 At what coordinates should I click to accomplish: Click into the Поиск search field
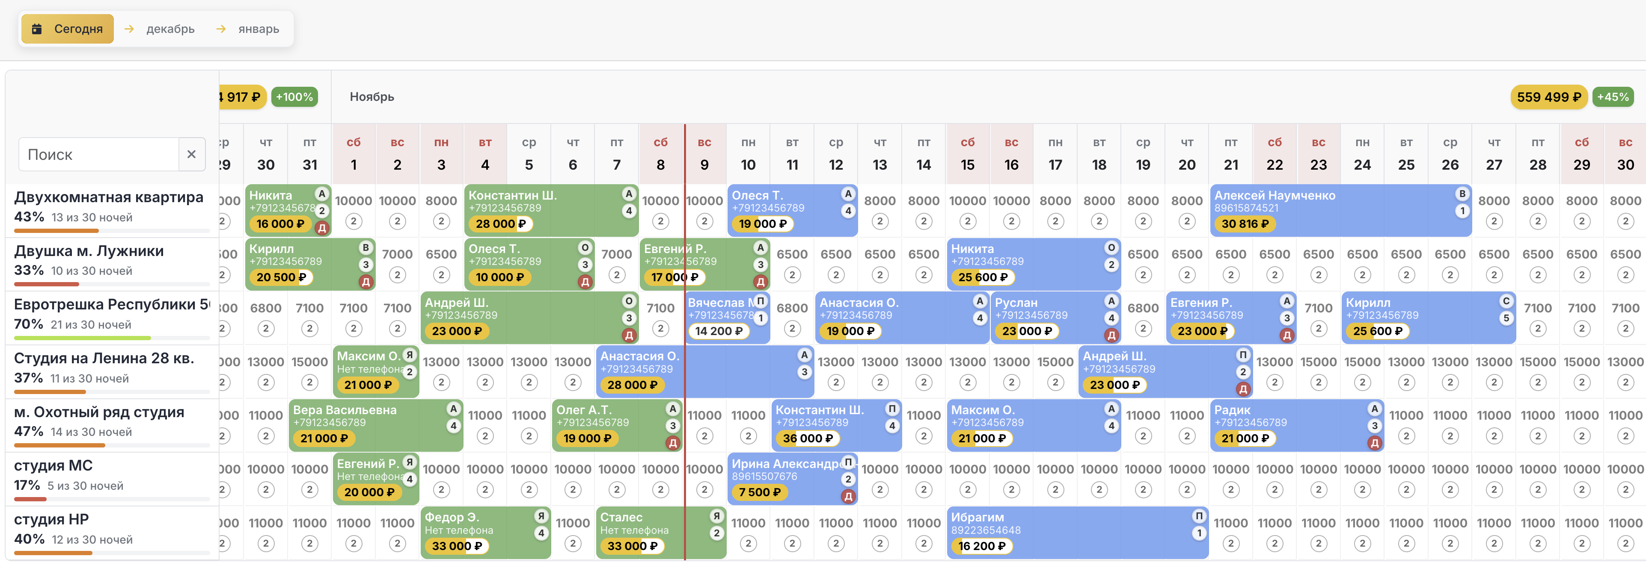pos(99,154)
